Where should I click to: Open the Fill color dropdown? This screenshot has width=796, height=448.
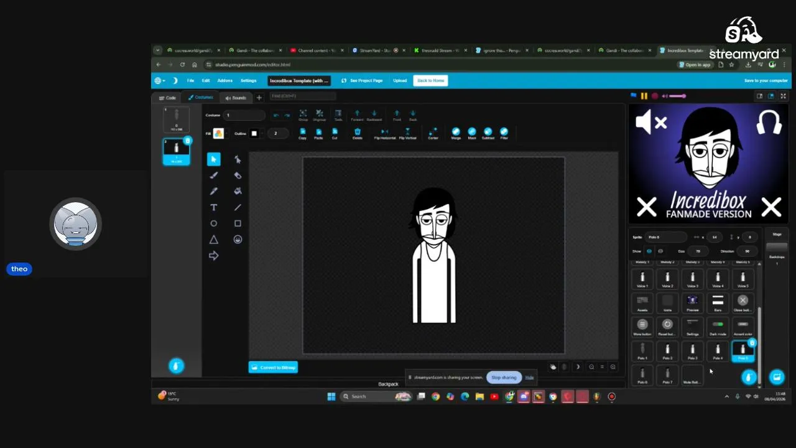point(220,133)
